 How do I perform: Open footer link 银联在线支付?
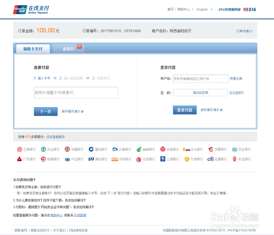click(40, 230)
